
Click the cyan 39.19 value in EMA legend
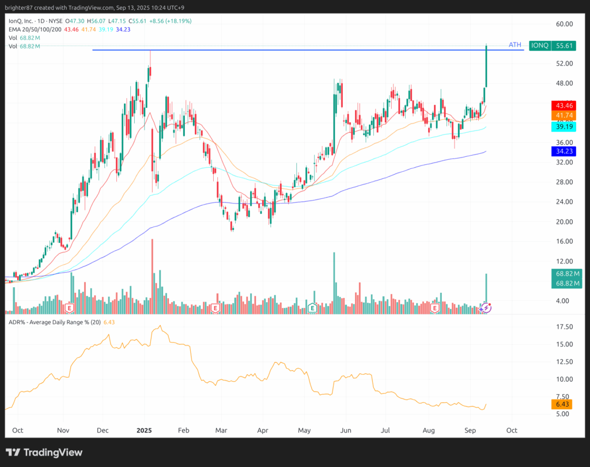[x=106, y=29]
